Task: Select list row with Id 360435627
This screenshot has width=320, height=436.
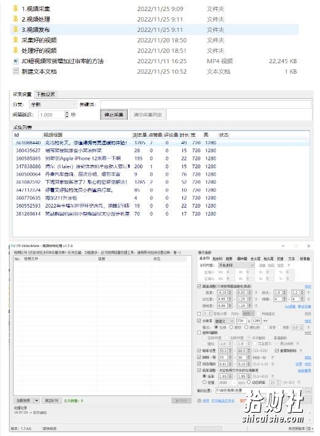Action: (x=161, y=150)
